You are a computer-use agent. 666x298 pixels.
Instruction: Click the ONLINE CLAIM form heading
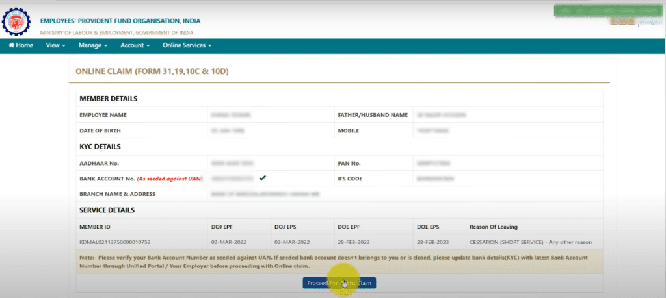click(x=152, y=71)
